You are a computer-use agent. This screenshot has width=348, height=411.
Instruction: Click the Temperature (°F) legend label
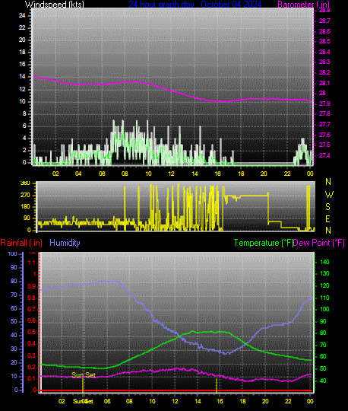263,243
